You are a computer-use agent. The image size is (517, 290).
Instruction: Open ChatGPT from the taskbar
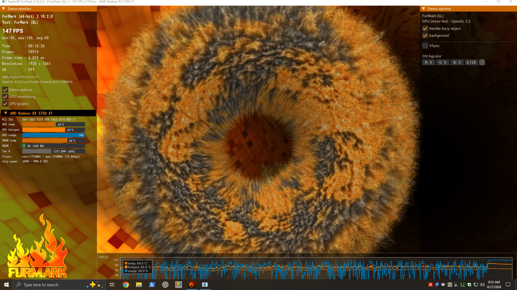click(x=165, y=285)
